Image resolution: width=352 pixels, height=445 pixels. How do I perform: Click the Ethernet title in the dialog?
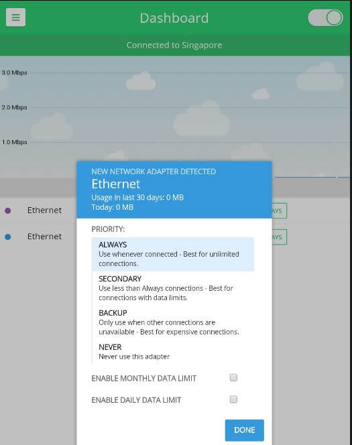click(x=116, y=184)
